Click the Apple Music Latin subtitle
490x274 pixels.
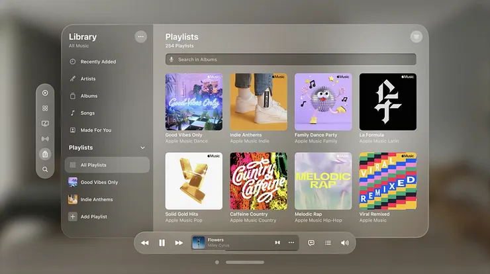pyautogui.click(x=379, y=141)
